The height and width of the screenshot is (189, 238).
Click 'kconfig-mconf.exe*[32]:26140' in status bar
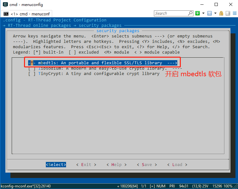[26, 186]
